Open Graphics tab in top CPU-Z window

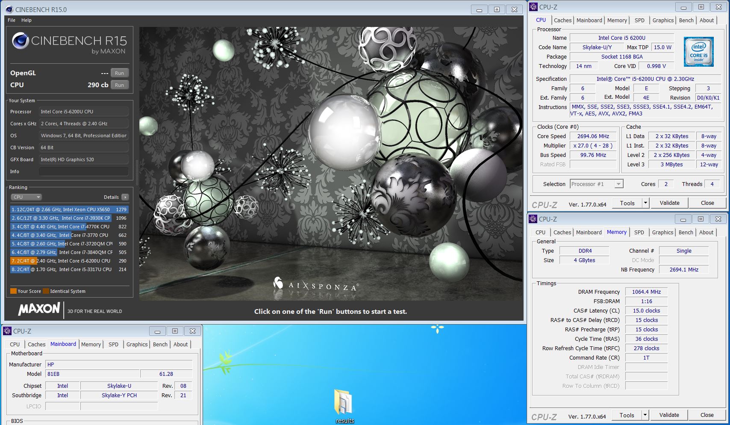tap(663, 20)
